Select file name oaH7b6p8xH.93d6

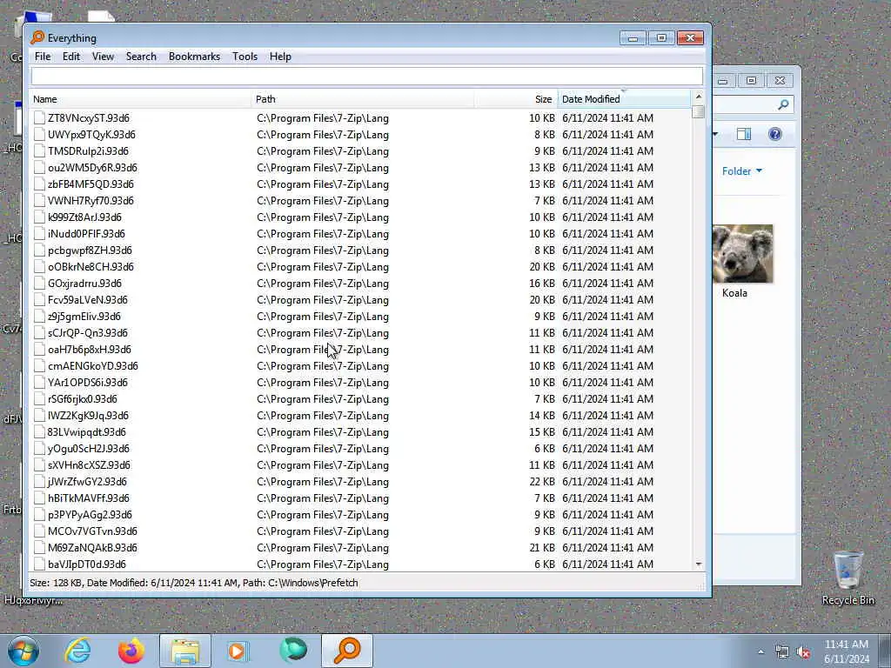(90, 350)
